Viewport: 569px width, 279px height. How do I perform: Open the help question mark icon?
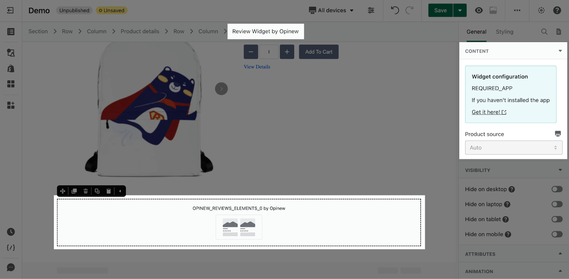[x=557, y=10]
